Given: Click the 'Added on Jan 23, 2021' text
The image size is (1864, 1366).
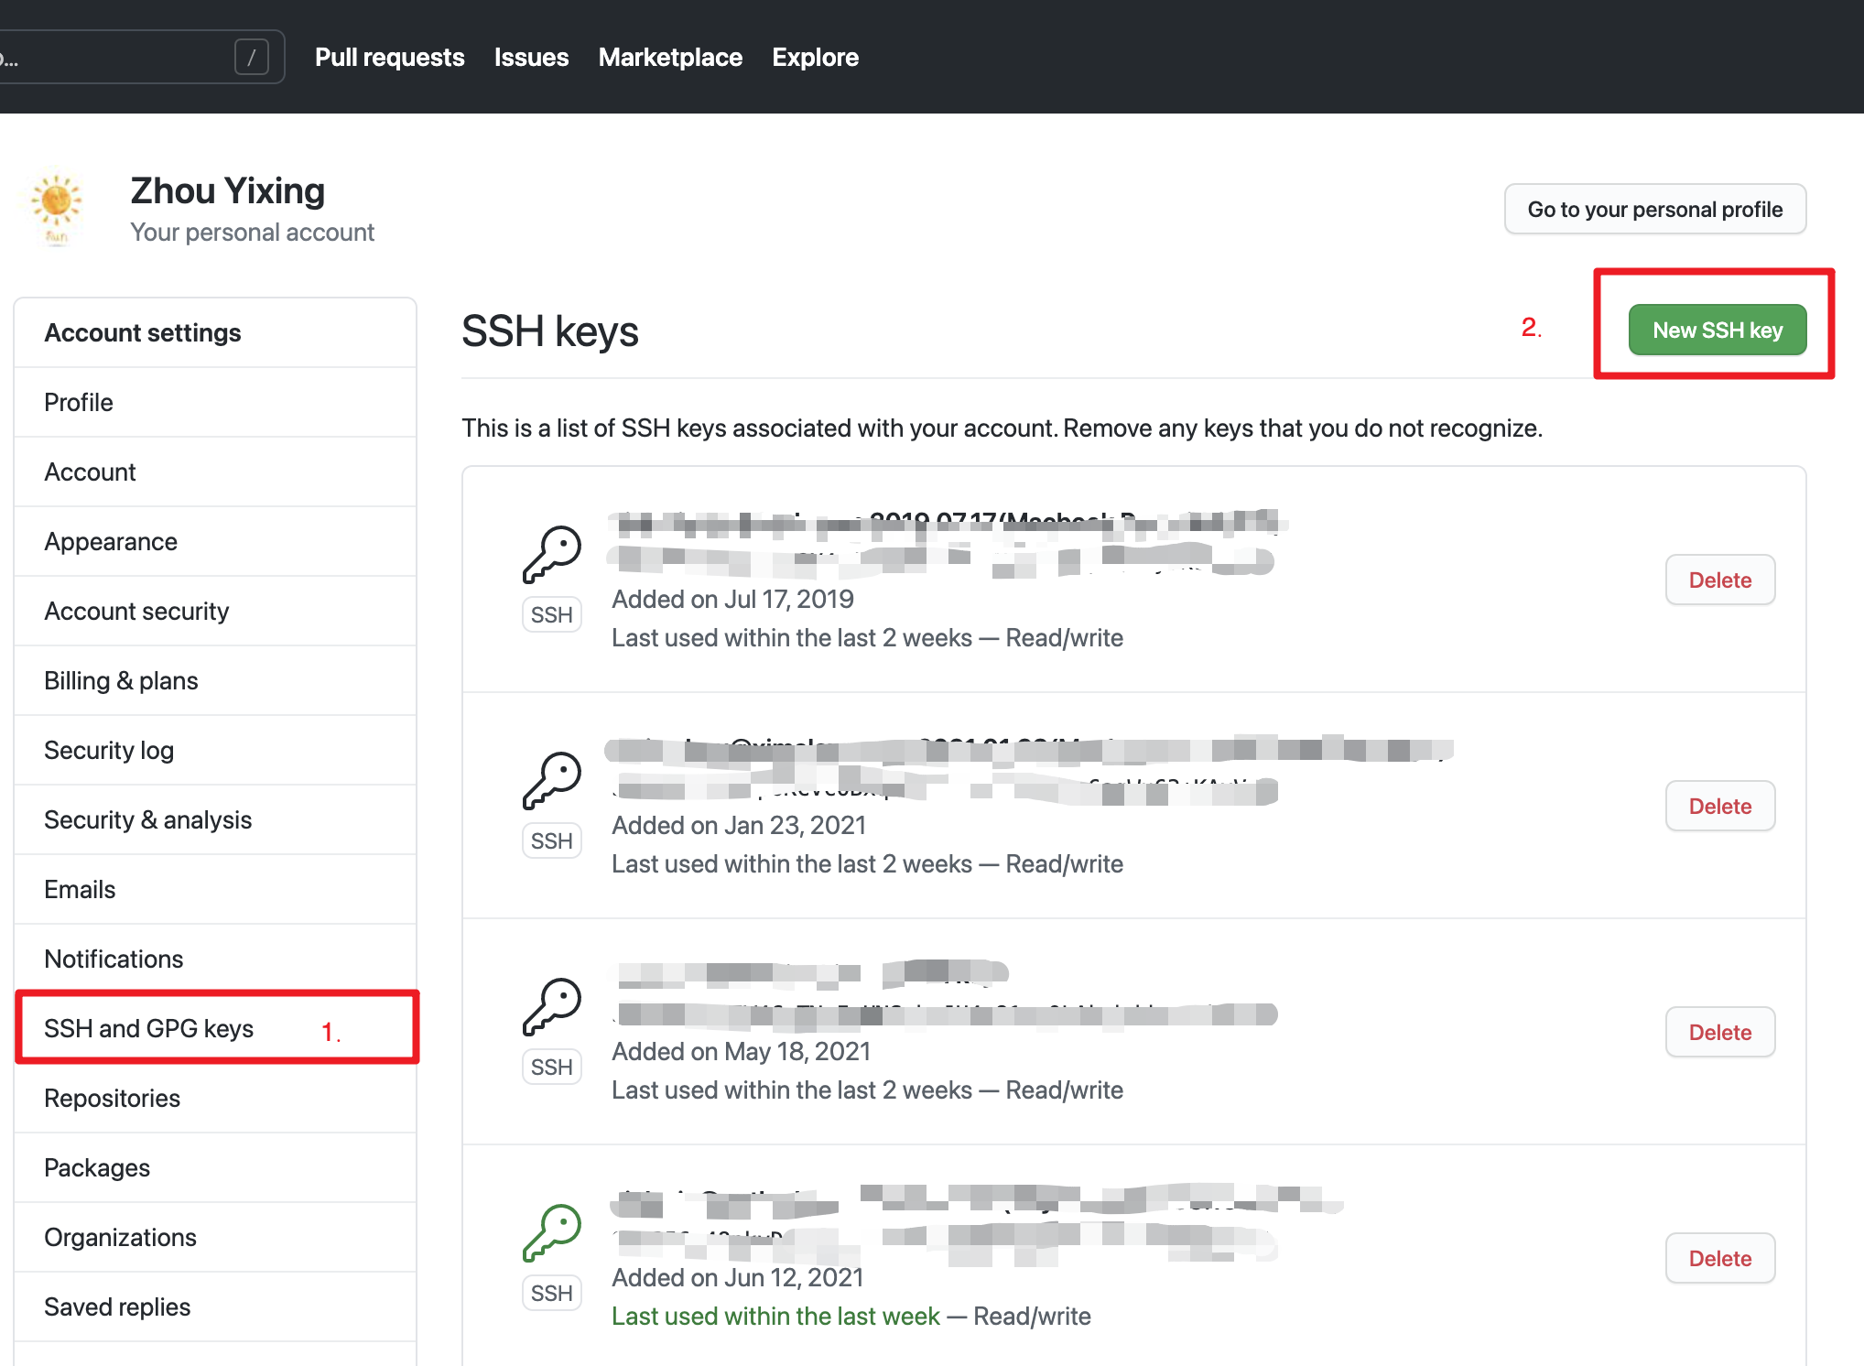Looking at the screenshot, I should point(739,825).
